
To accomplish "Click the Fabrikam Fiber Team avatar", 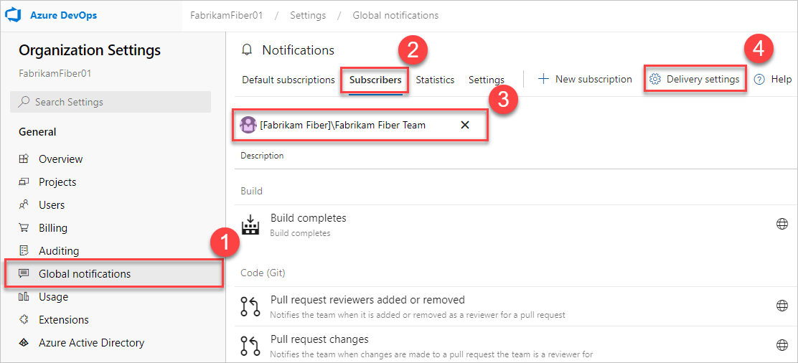I will [248, 125].
